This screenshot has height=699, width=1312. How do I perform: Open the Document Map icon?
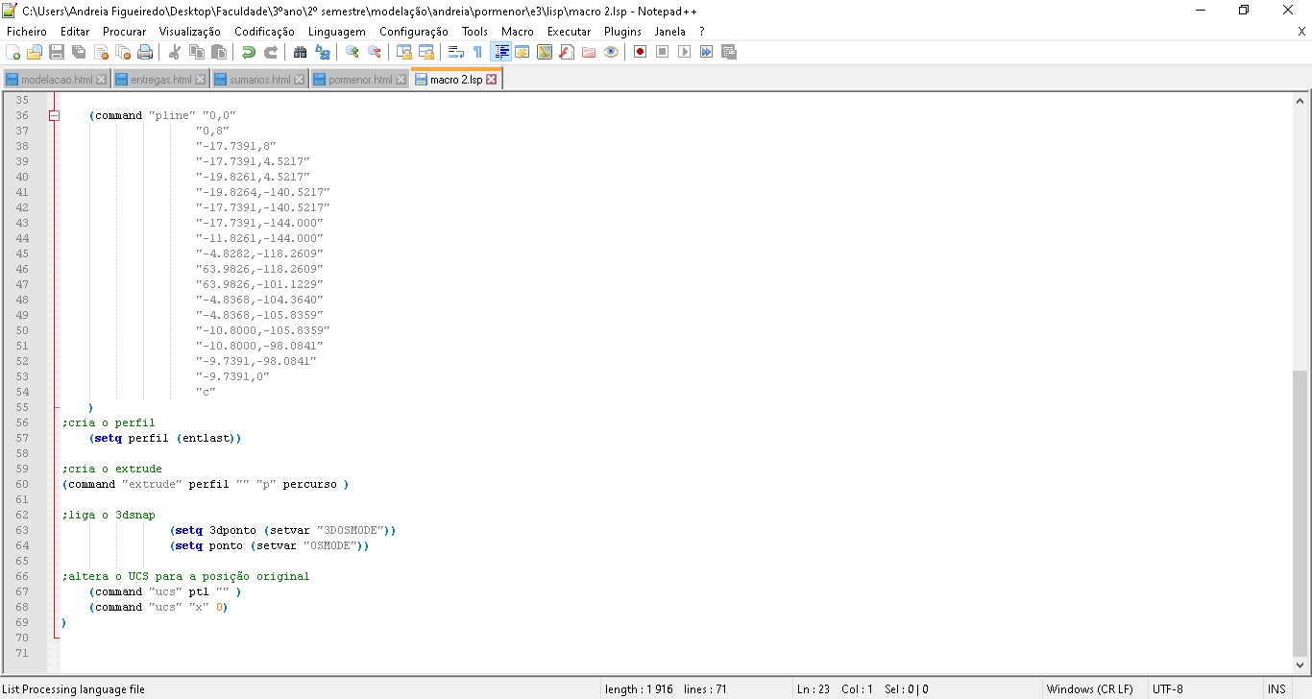point(545,52)
